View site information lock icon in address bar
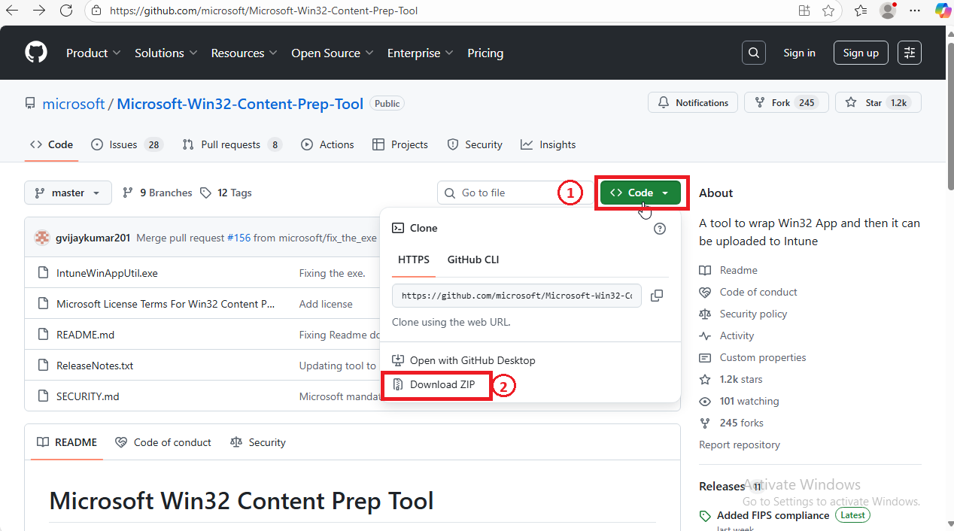Screen dimensions: 954x531 [x=96, y=11]
